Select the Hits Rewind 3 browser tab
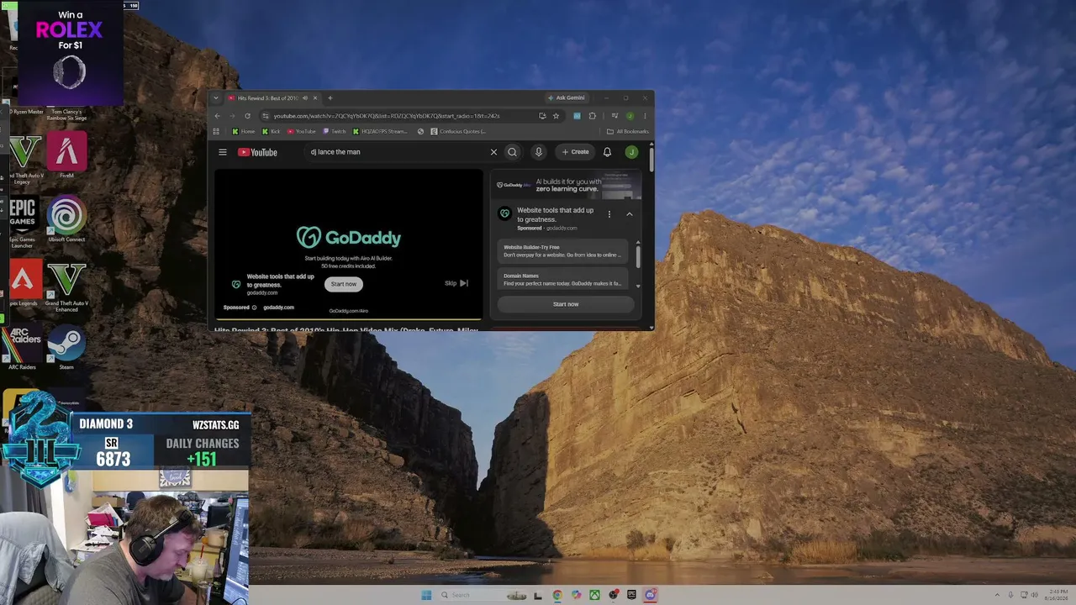 [268, 98]
